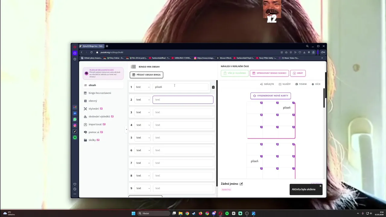The image size is (386, 217).
Task: Open the Windows Start menu
Action: point(133,213)
